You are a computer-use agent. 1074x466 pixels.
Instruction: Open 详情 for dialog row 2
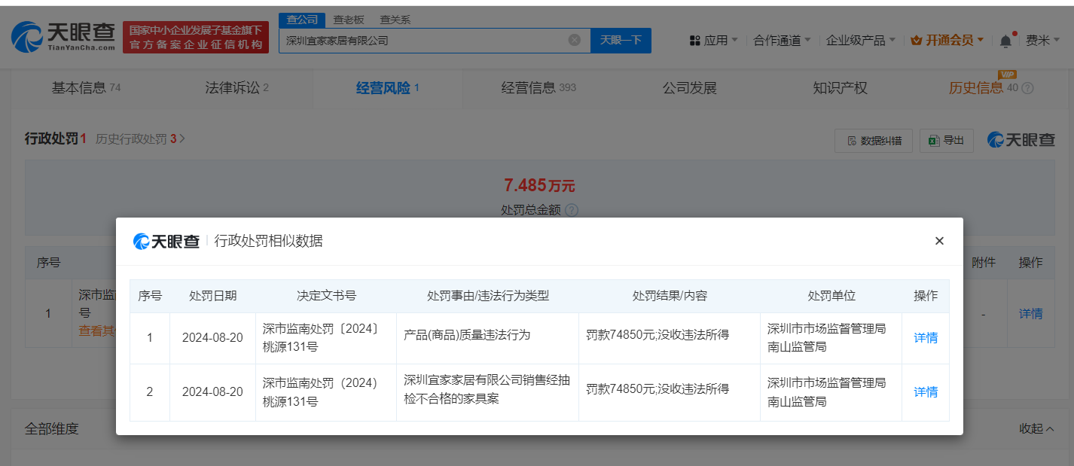coord(926,392)
